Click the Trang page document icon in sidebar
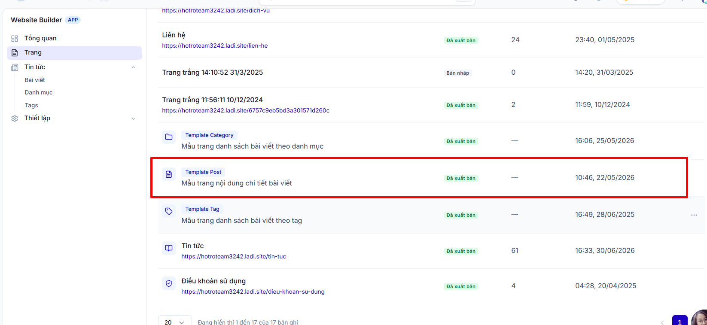Image resolution: width=707 pixels, height=325 pixels. click(x=15, y=53)
